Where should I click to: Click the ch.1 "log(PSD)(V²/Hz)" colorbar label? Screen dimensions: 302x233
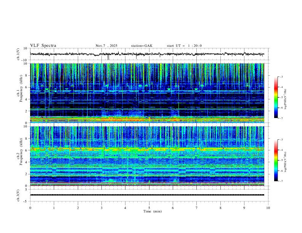(x=286, y=99)
